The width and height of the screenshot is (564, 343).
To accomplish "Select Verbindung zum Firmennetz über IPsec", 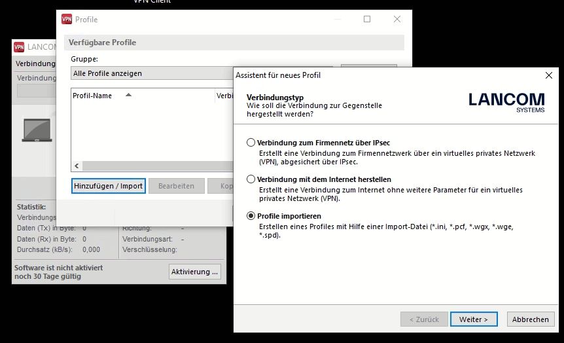I will pos(251,143).
